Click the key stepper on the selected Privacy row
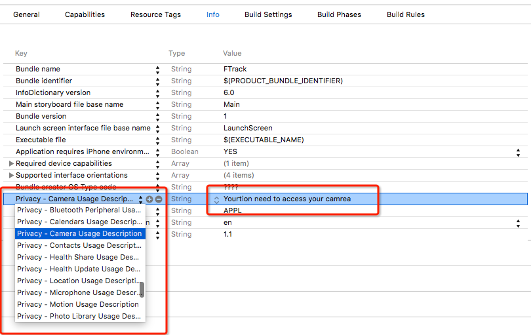 140,199
